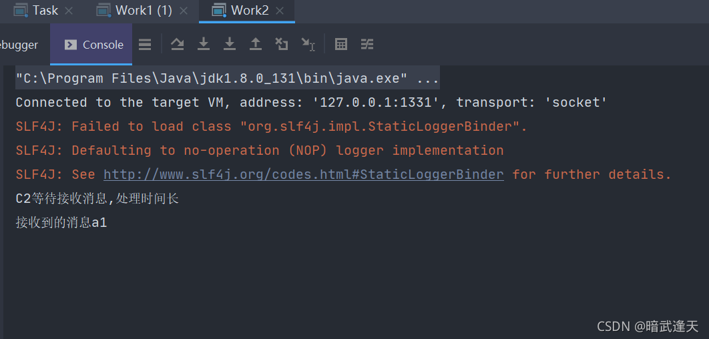The width and height of the screenshot is (709, 339).
Task: Click the 'Defaulting to no-operation (NOP)' line
Action: tap(260, 151)
